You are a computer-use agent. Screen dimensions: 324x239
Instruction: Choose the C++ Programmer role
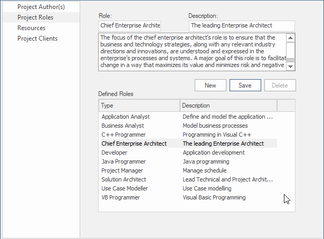123,135
